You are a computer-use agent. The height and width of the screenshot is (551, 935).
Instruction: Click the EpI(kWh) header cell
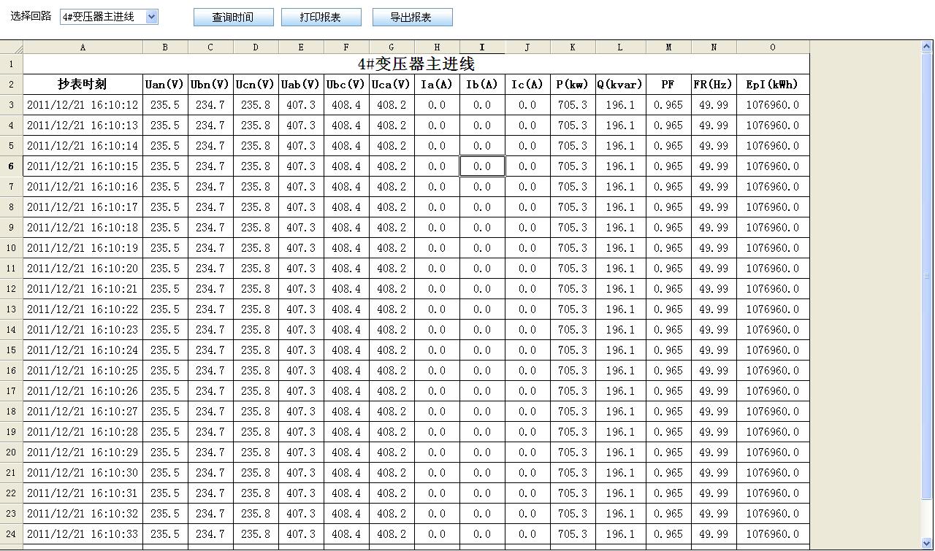pos(773,85)
